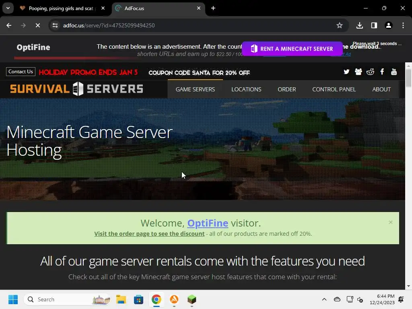Click the scrollbar down arrow
412x309 pixels.
pos(408,286)
